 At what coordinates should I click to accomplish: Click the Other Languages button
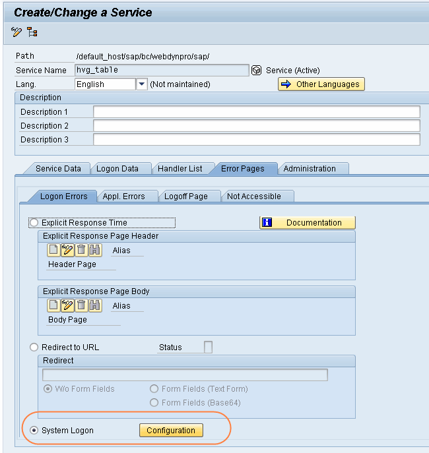[x=321, y=84]
